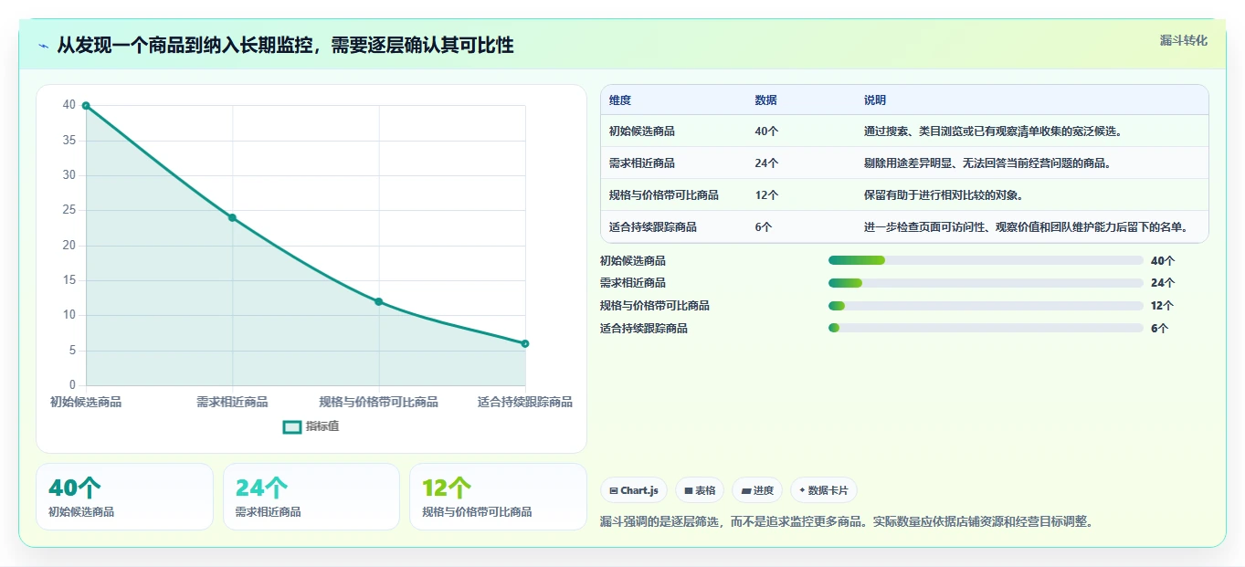Click y-axis tick label 35
The height and width of the screenshot is (567, 1245).
[69, 141]
